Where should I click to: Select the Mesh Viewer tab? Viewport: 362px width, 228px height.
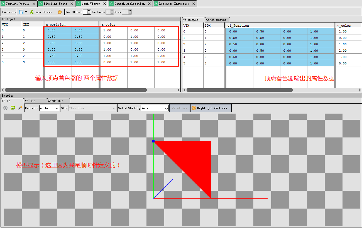tap(92, 4)
